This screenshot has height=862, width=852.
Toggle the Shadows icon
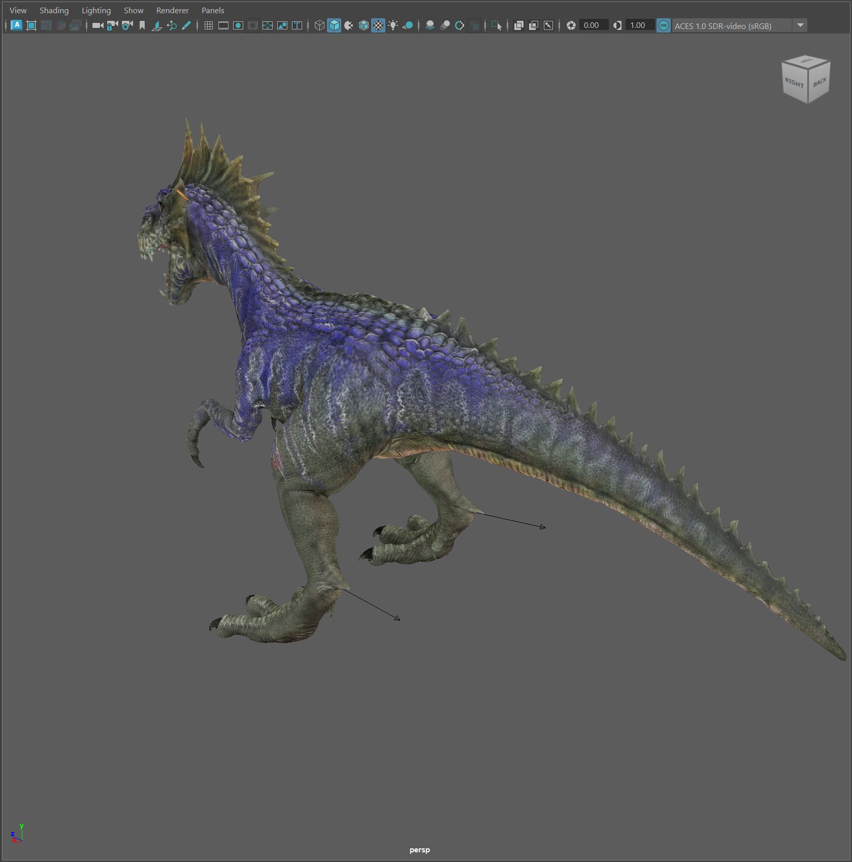[x=408, y=25]
